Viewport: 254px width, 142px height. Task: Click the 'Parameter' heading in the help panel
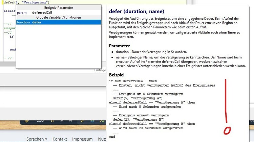pyautogui.click(x=120, y=46)
